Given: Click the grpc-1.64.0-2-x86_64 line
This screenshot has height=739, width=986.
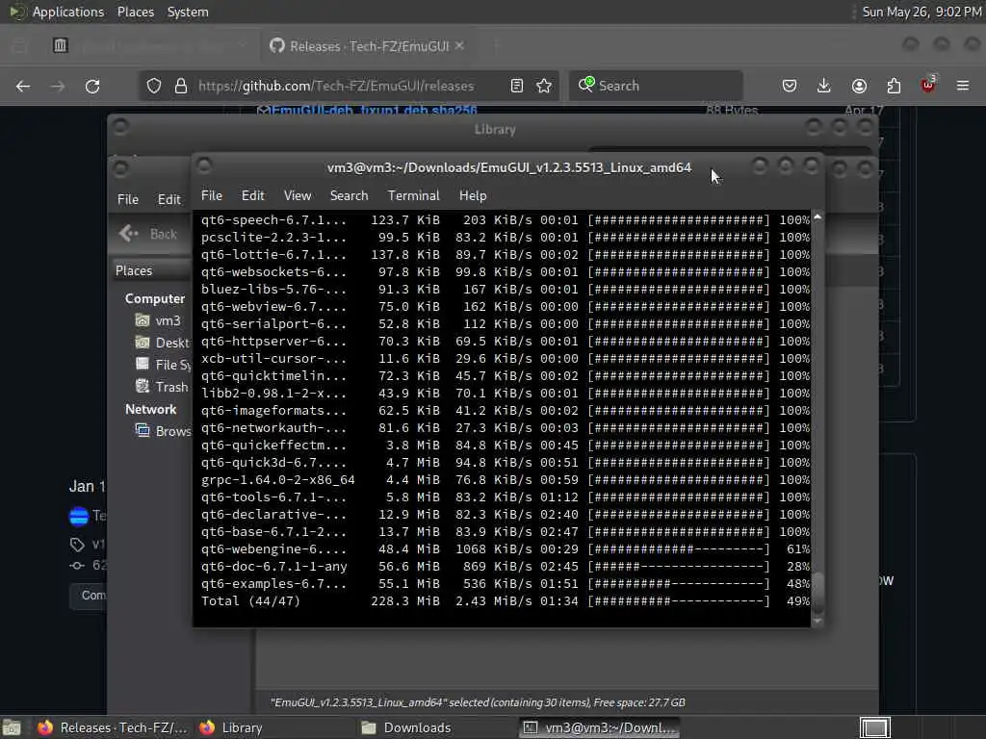Looking at the screenshot, I should [x=506, y=479].
